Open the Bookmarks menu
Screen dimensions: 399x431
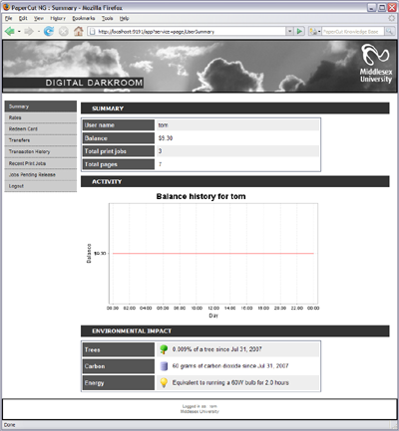coord(84,18)
